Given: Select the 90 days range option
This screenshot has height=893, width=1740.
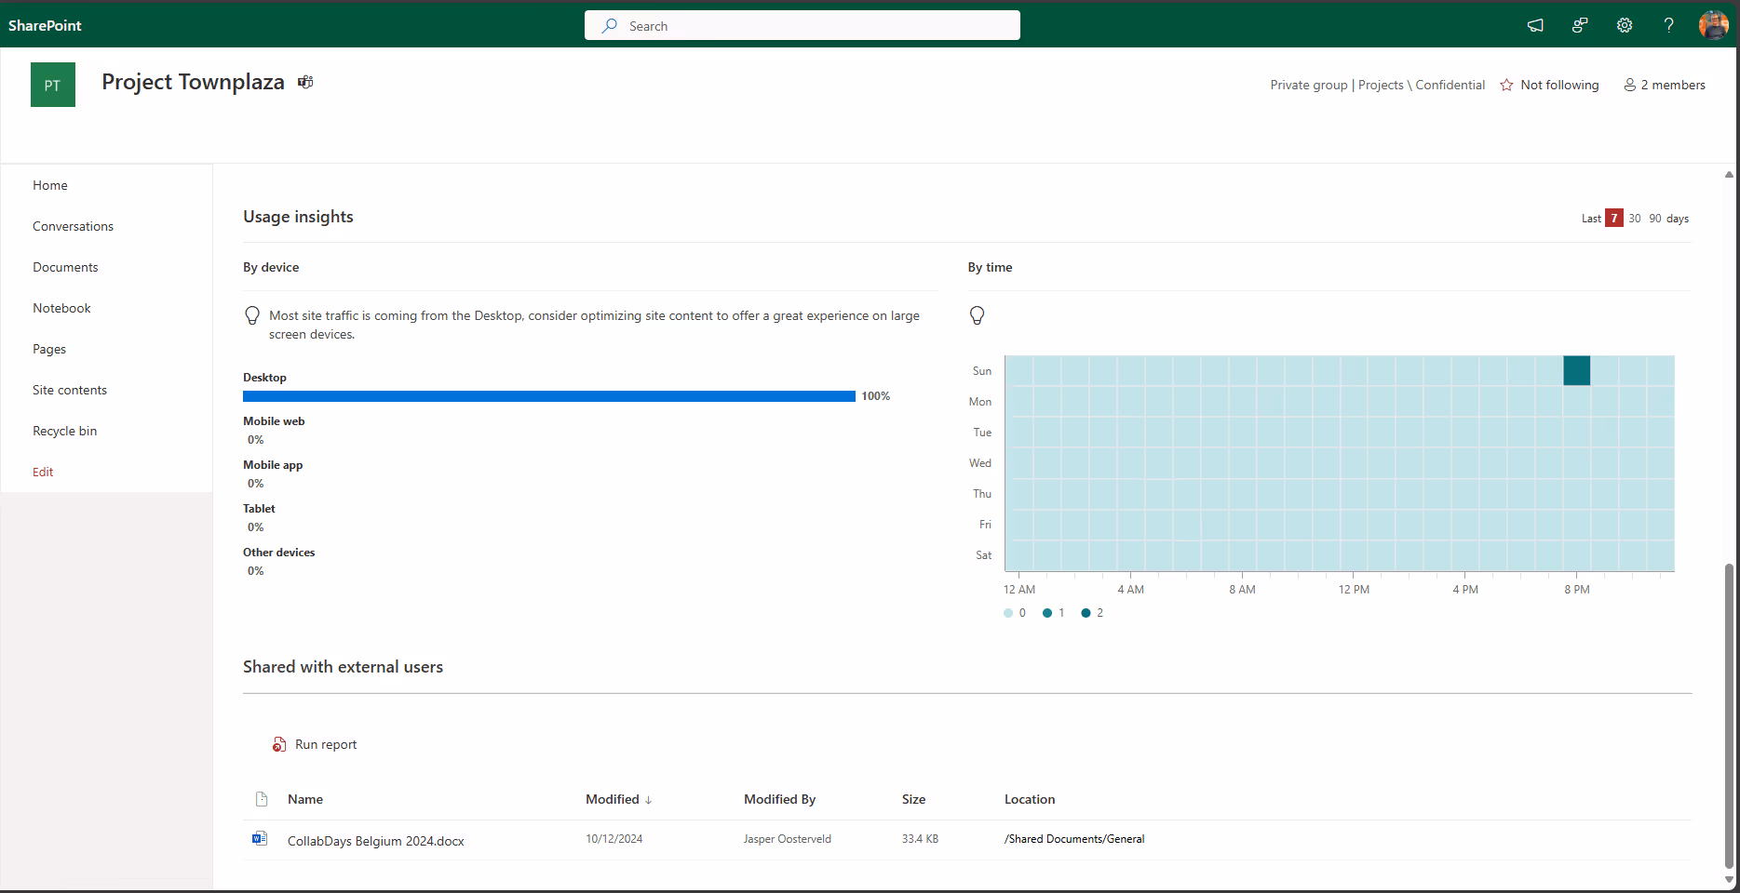Looking at the screenshot, I should pyautogui.click(x=1655, y=219).
